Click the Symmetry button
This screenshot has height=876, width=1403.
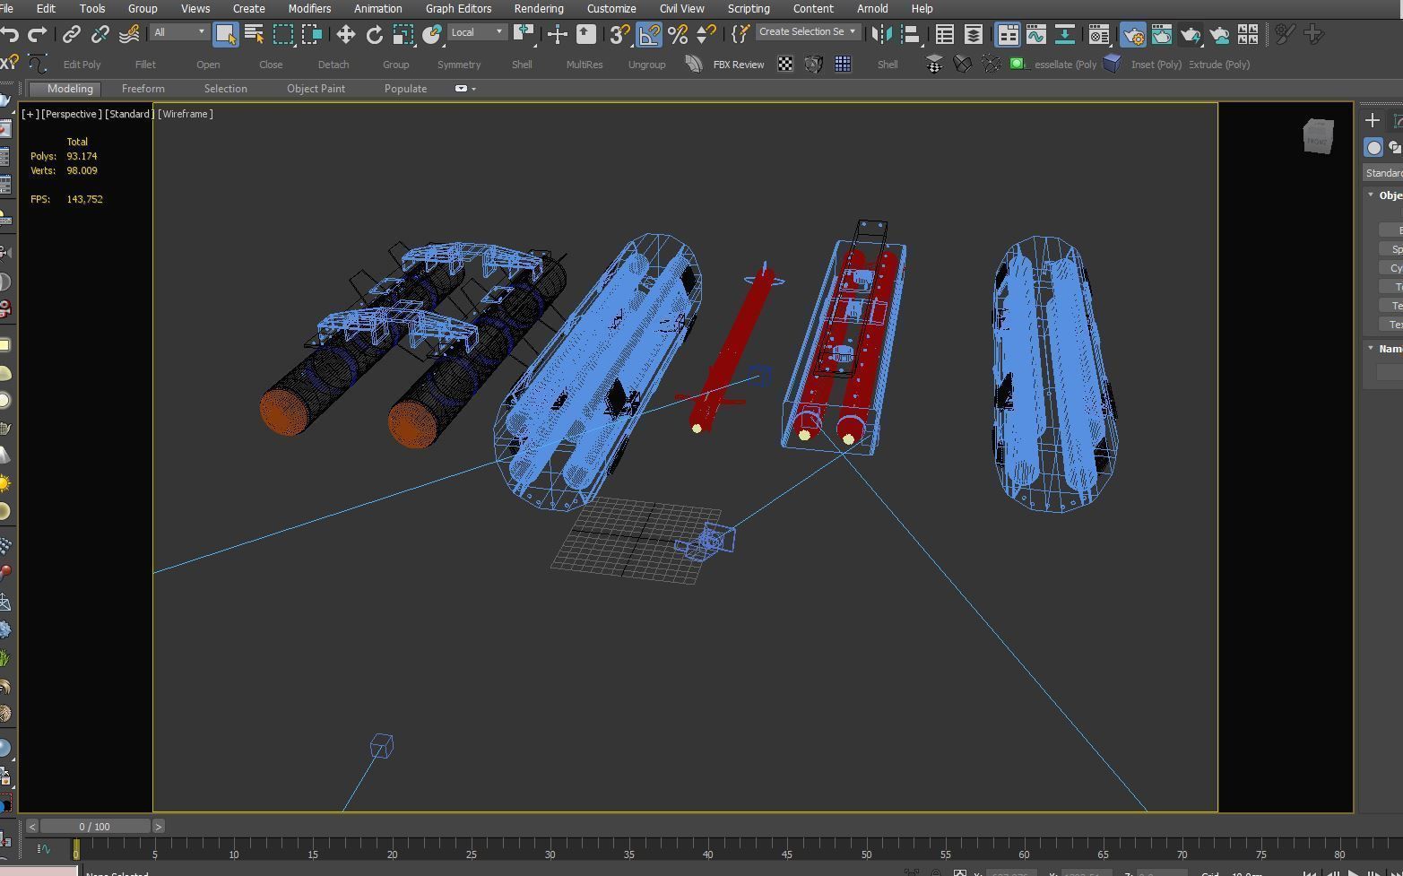459,65
